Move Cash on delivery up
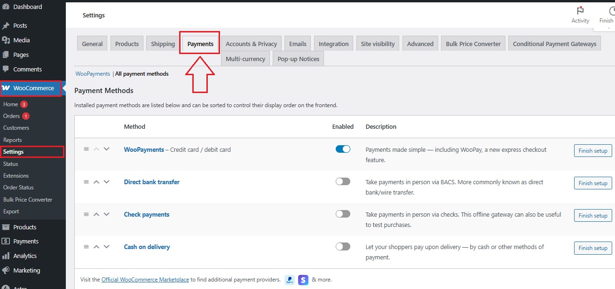The image size is (615, 289). click(96, 247)
